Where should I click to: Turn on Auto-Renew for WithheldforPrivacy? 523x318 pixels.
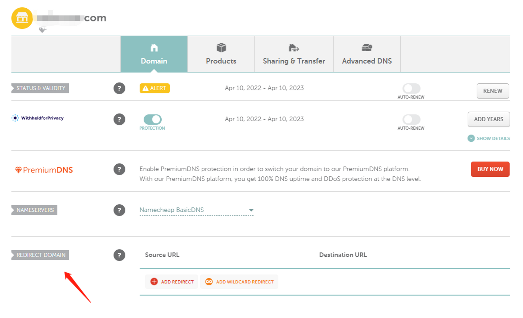point(411,119)
